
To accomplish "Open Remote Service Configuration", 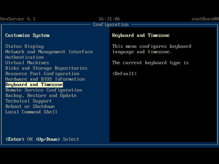I will [x=43, y=90].
